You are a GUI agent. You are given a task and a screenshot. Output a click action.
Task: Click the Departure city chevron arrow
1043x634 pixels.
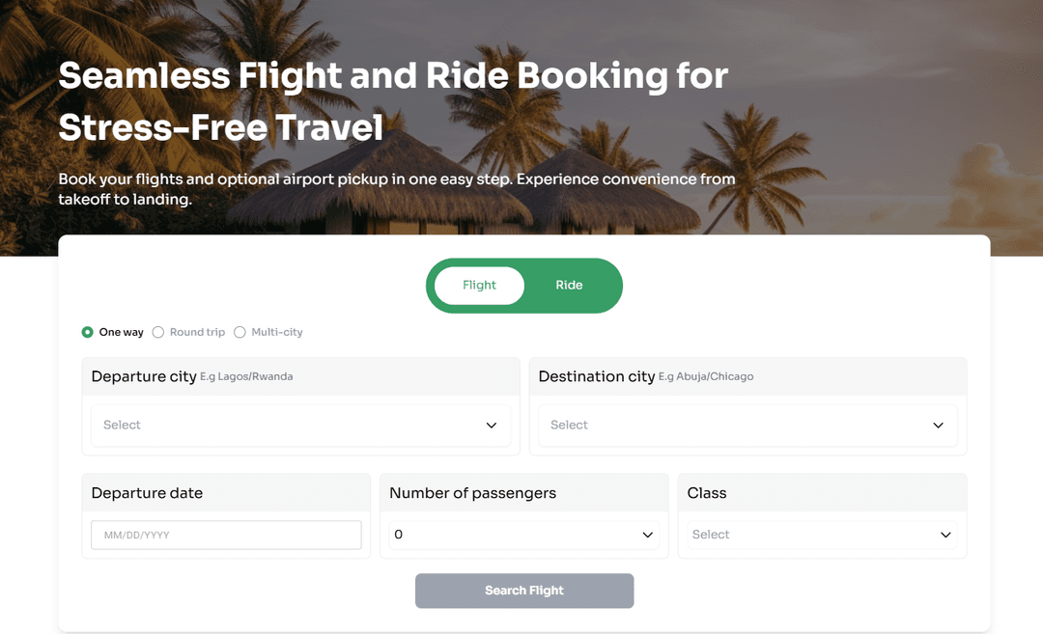point(492,426)
